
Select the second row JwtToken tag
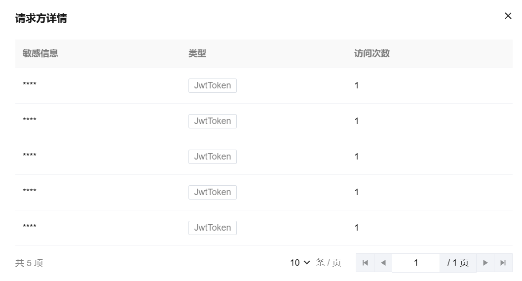[212, 121]
